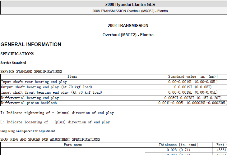Screen dimensions: 227x155
Task: Click thickness value '0.028 (0.71)'
Action: pos(178,150)
